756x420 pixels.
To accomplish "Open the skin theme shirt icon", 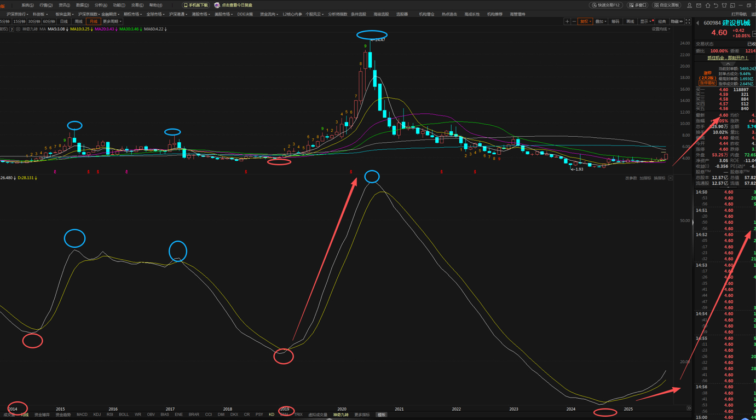I will (724, 5).
